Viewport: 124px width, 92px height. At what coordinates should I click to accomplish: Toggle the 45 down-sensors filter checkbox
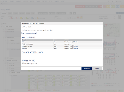point(10,18)
